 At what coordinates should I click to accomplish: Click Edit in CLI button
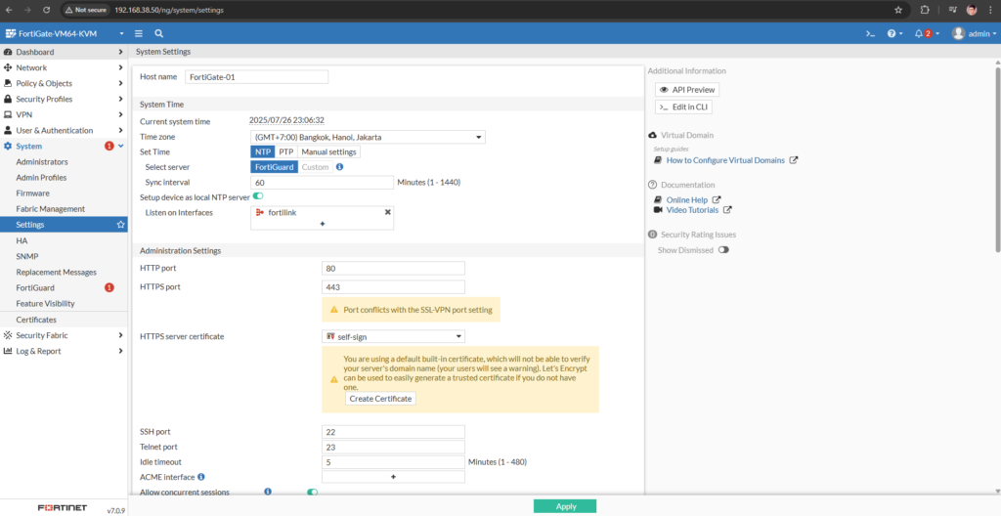tap(683, 107)
